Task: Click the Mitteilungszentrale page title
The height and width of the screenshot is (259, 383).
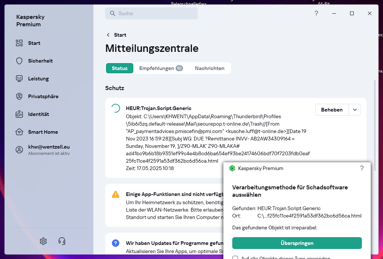Action: click(152, 49)
